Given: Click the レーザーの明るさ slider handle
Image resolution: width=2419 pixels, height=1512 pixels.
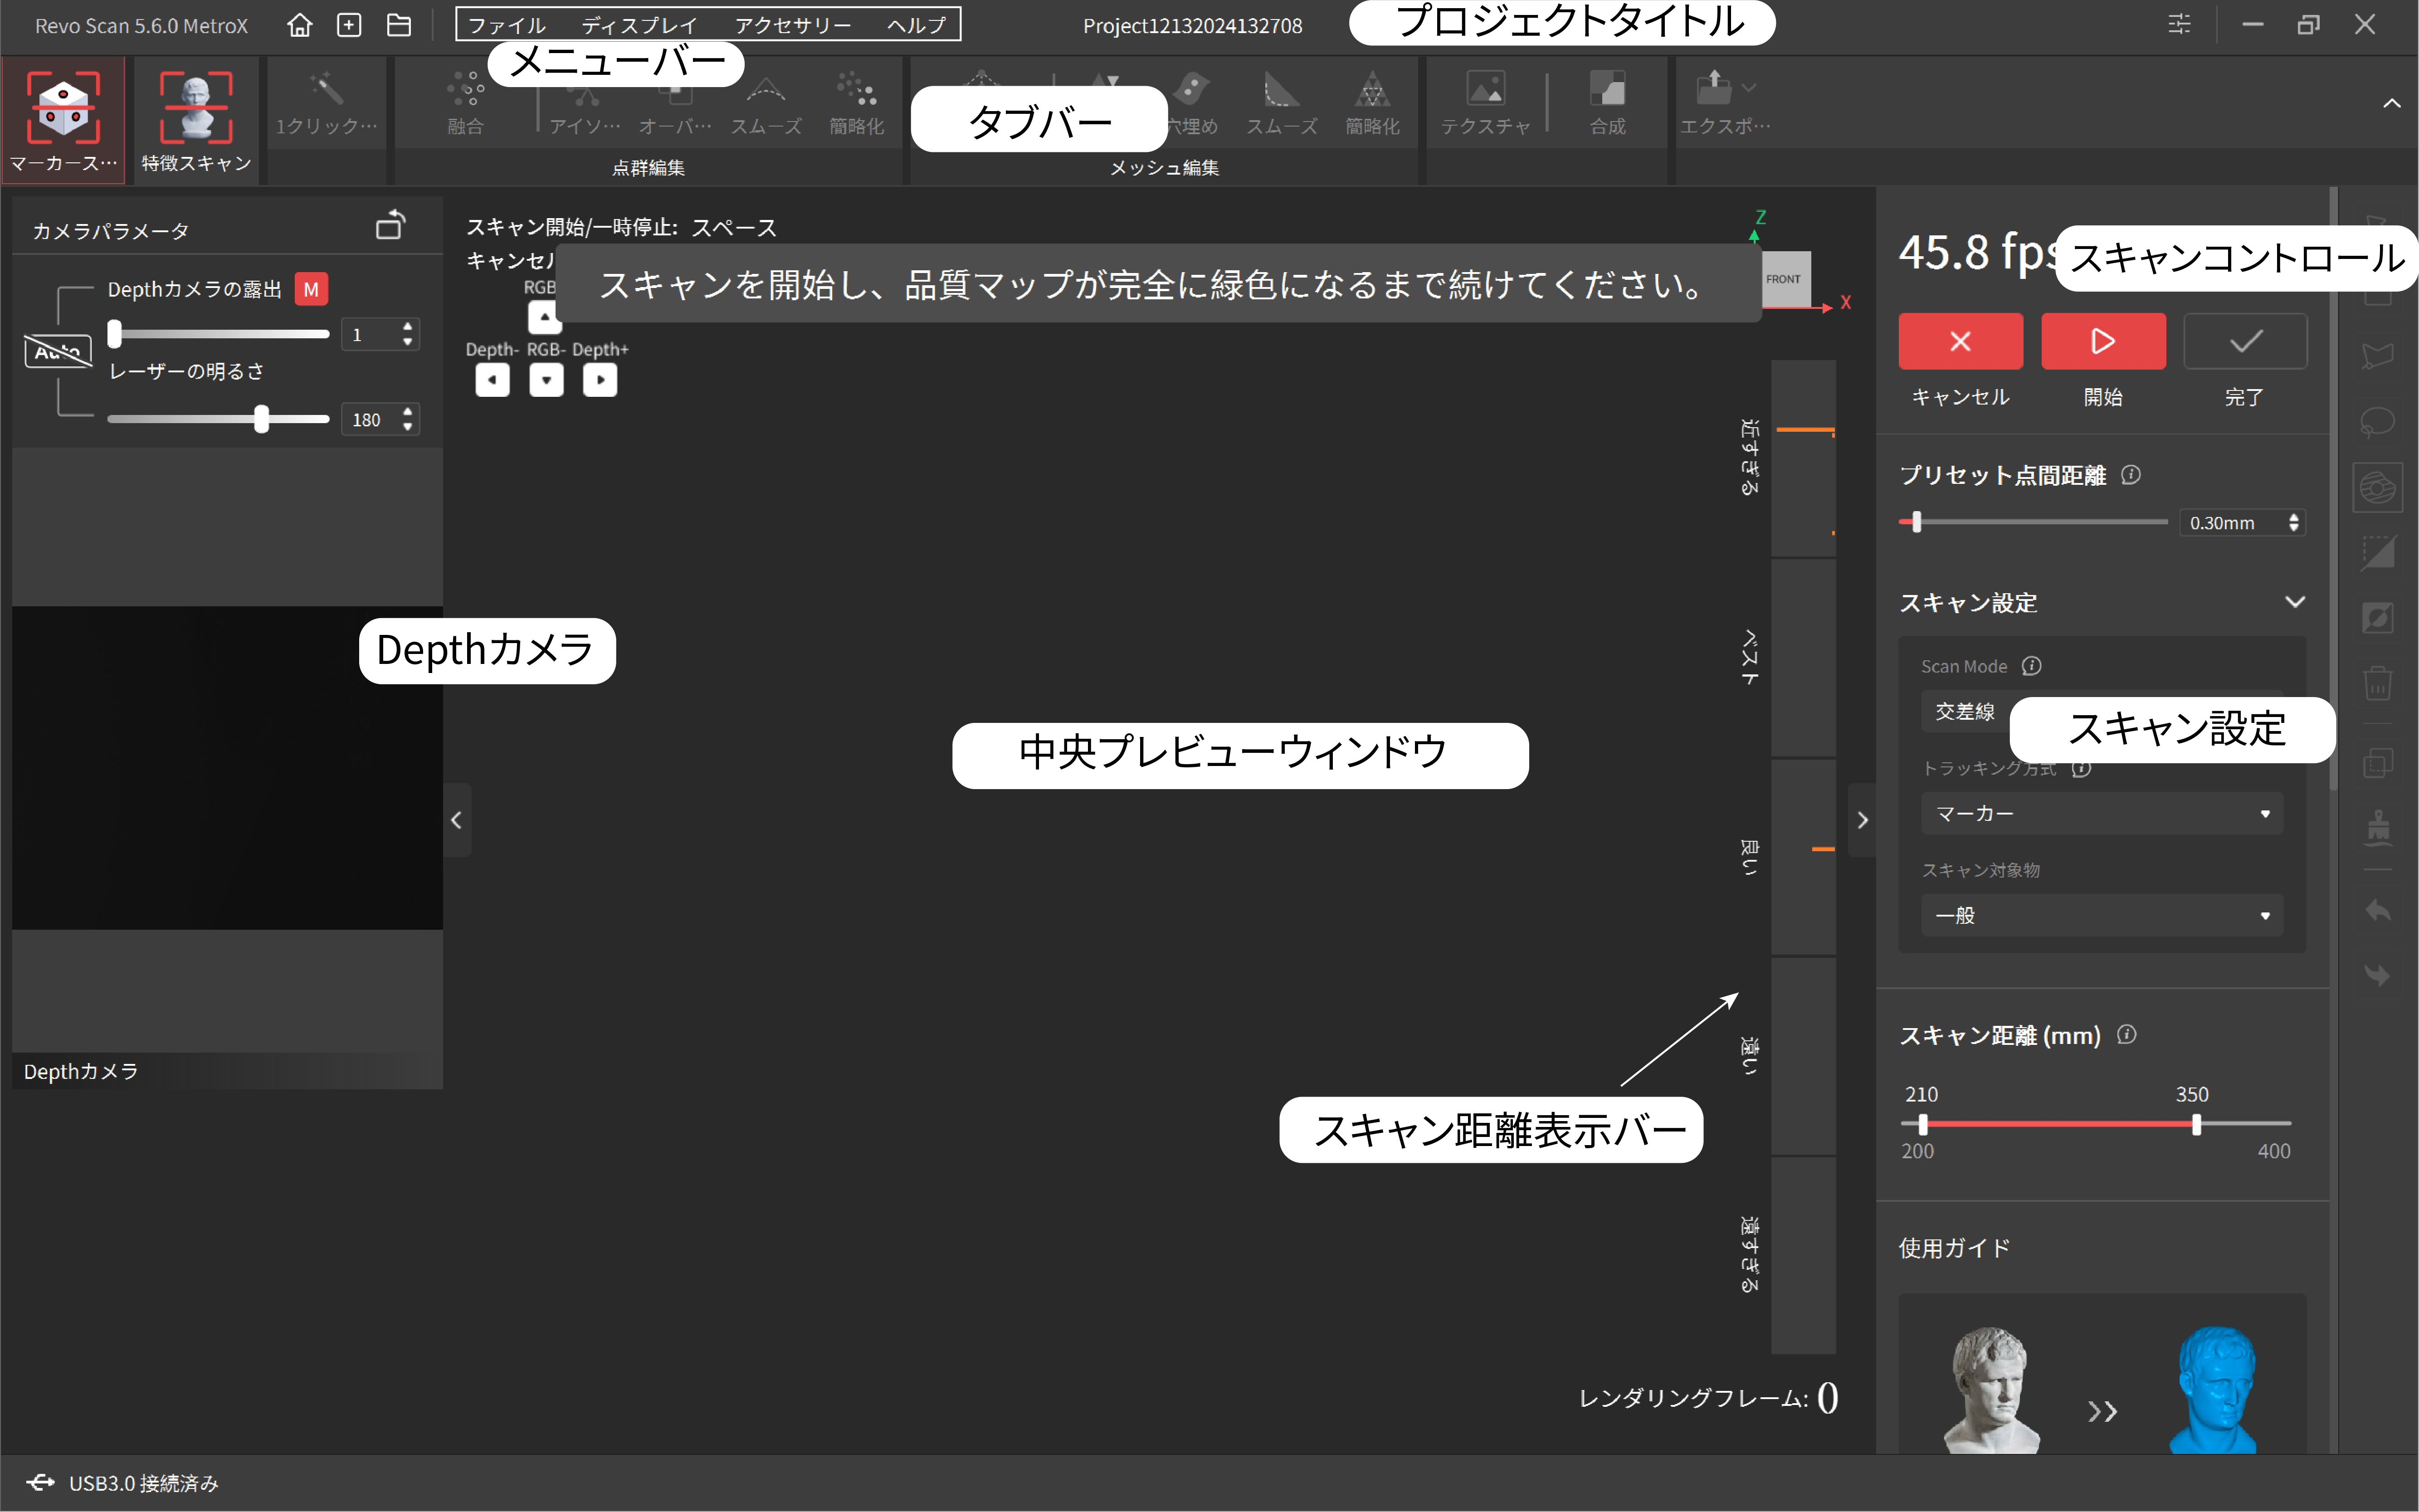Looking at the screenshot, I should coord(262,418).
